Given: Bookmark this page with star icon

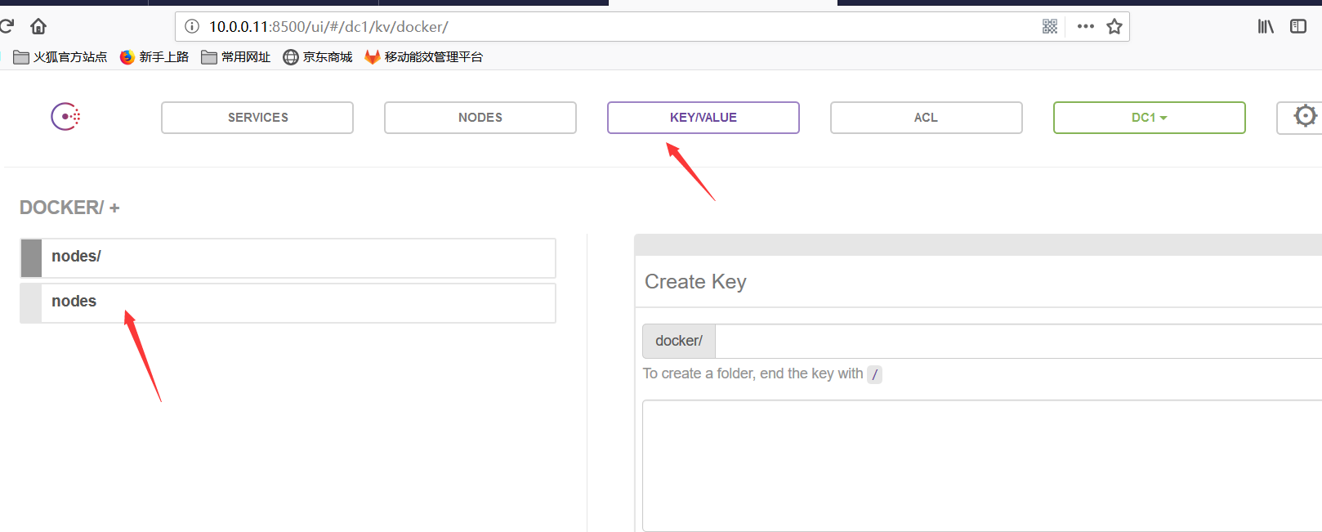Looking at the screenshot, I should [1114, 26].
